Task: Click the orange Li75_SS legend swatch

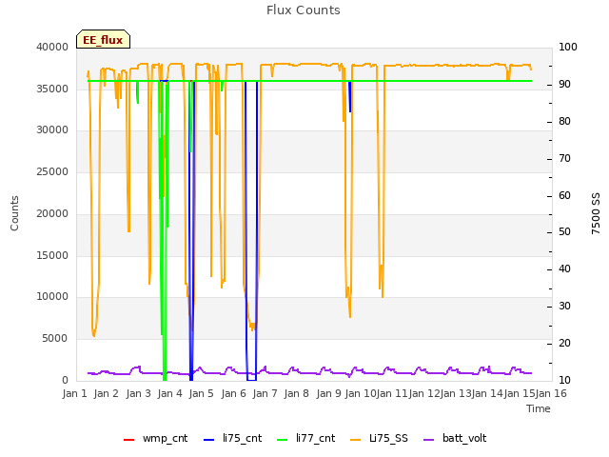Action: [x=355, y=440]
